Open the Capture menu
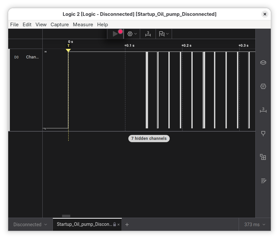Image resolution: width=279 pixels, height=239 pixels. point(59,24)
